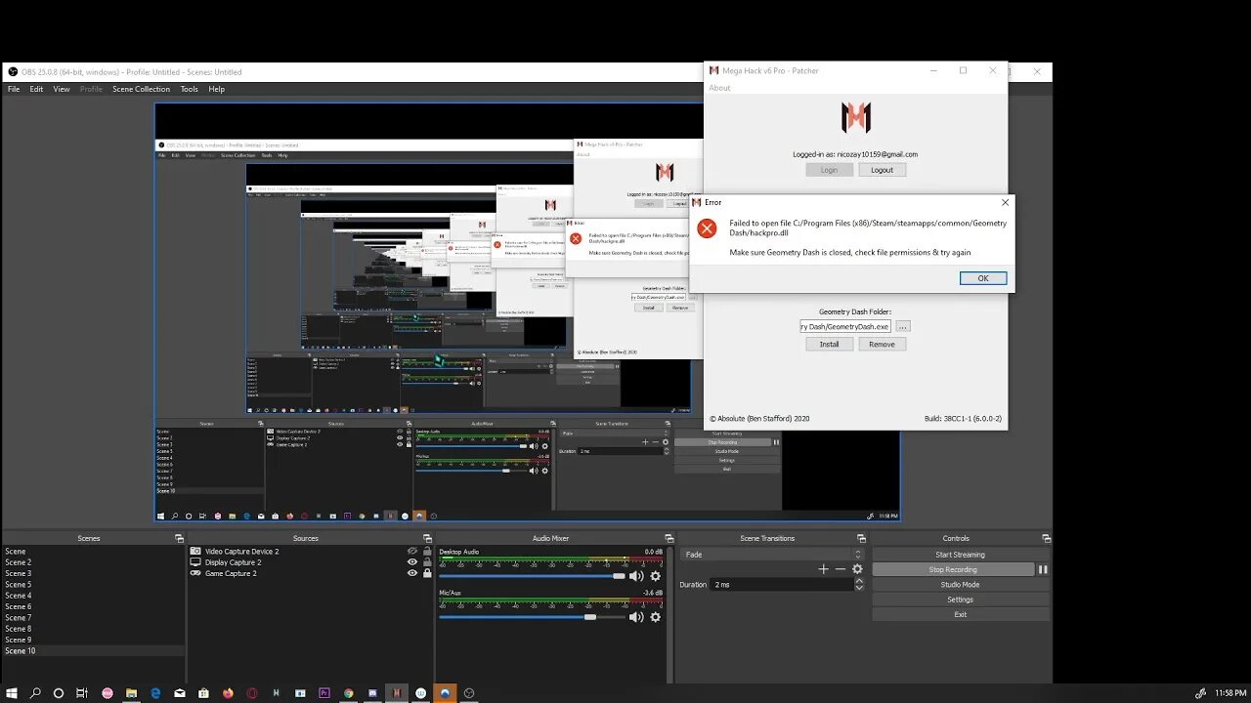Click the Geometry Dash Folder path field
This screenshot has width=1251, height=703.
point(845,326)
